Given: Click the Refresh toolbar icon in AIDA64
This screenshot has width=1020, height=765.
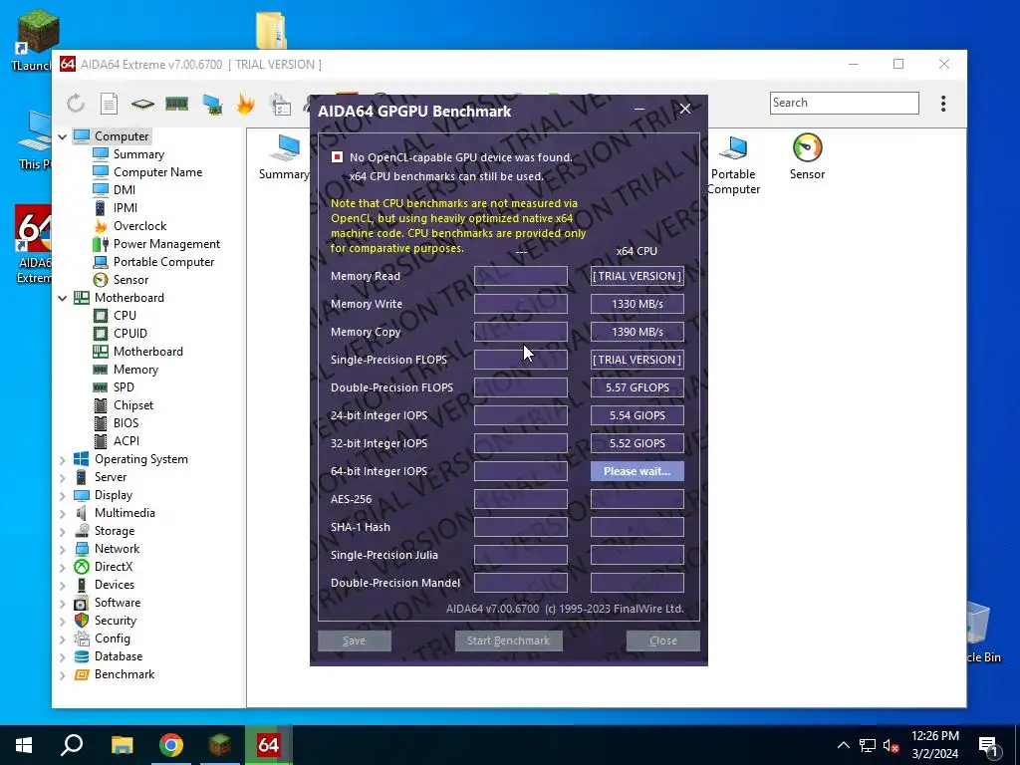Looking at the screenshot, I should tap(76, 104).
